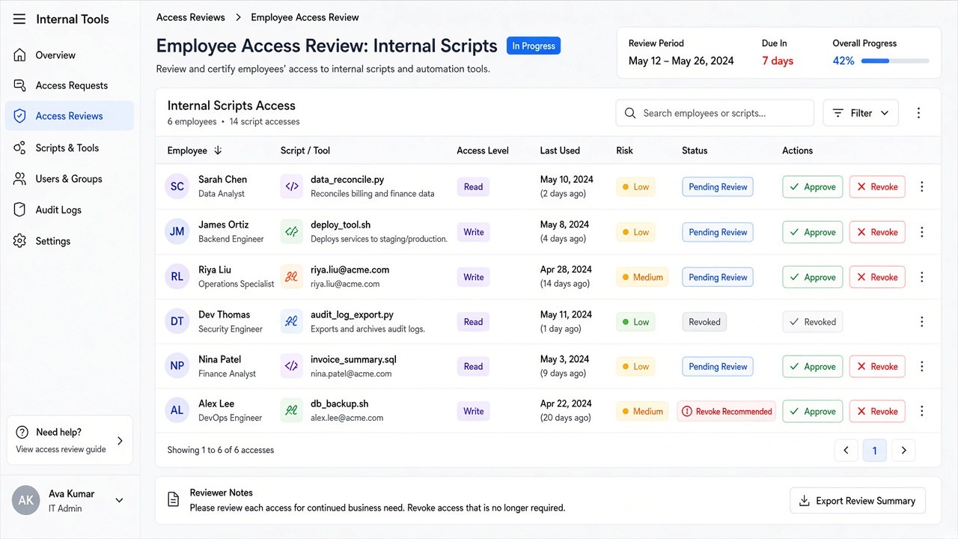Click the invoice_summary.sql script icon
This screenshot has height=539, width=958.
tap(292, 366)
